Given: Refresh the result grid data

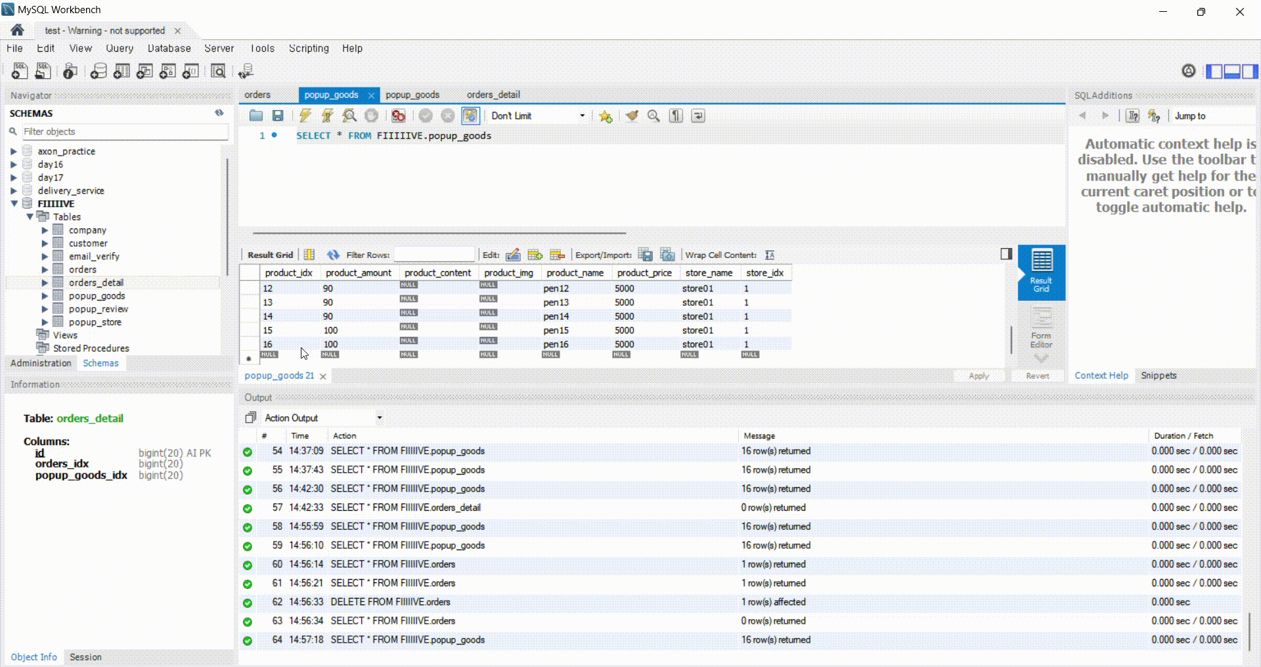Looking at the screenshot, I should (333, 255).
